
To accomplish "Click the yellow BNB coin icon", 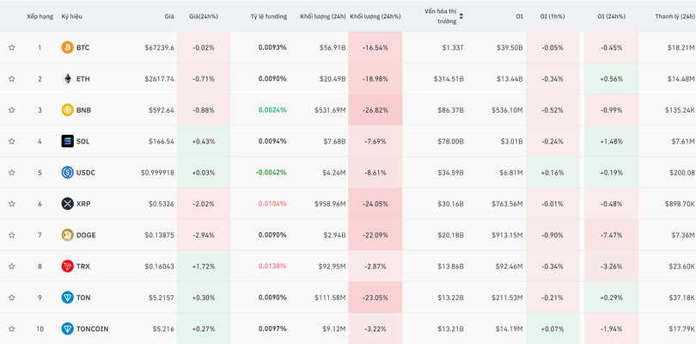I will (68, 110).
